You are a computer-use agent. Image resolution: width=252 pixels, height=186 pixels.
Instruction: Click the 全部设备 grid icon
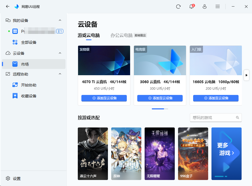pos(15,42)
